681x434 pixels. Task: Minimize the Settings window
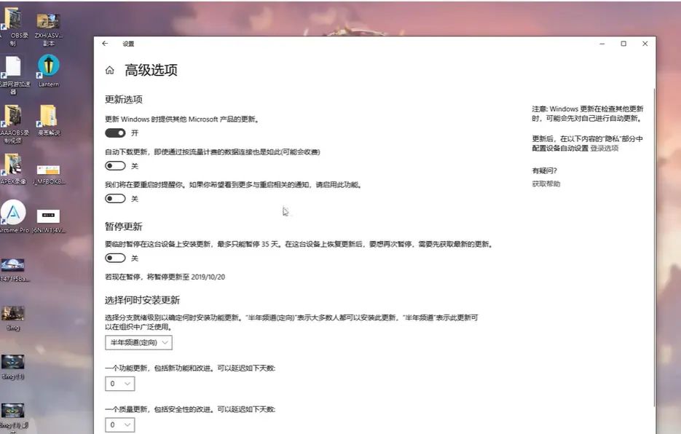[x=602, y=44]
